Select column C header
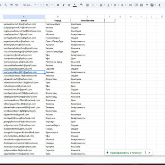The width and height of the screenshot is (165, 165). tap(24, 16)
